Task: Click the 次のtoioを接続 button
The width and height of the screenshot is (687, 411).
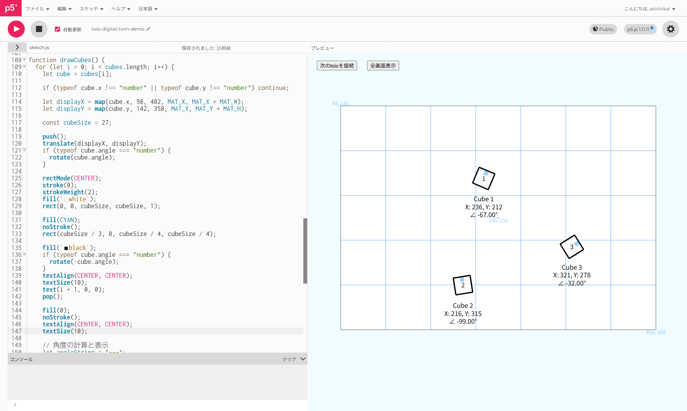Action: coord(337,66)
